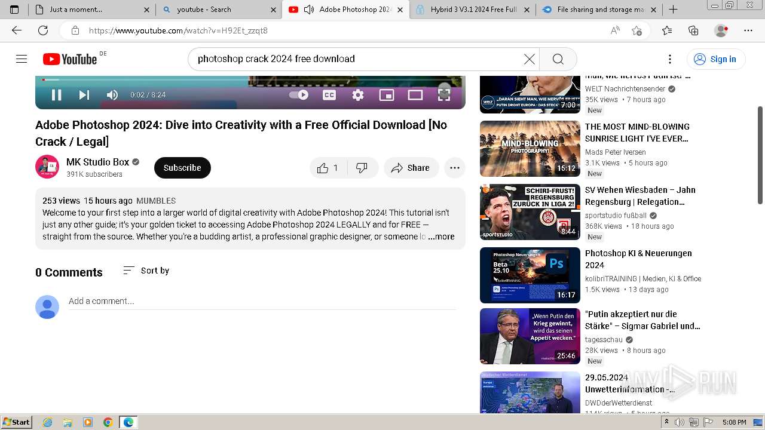Click the page vertical scrollbar
Screen dimensions: 765x430
click(760, 155)
